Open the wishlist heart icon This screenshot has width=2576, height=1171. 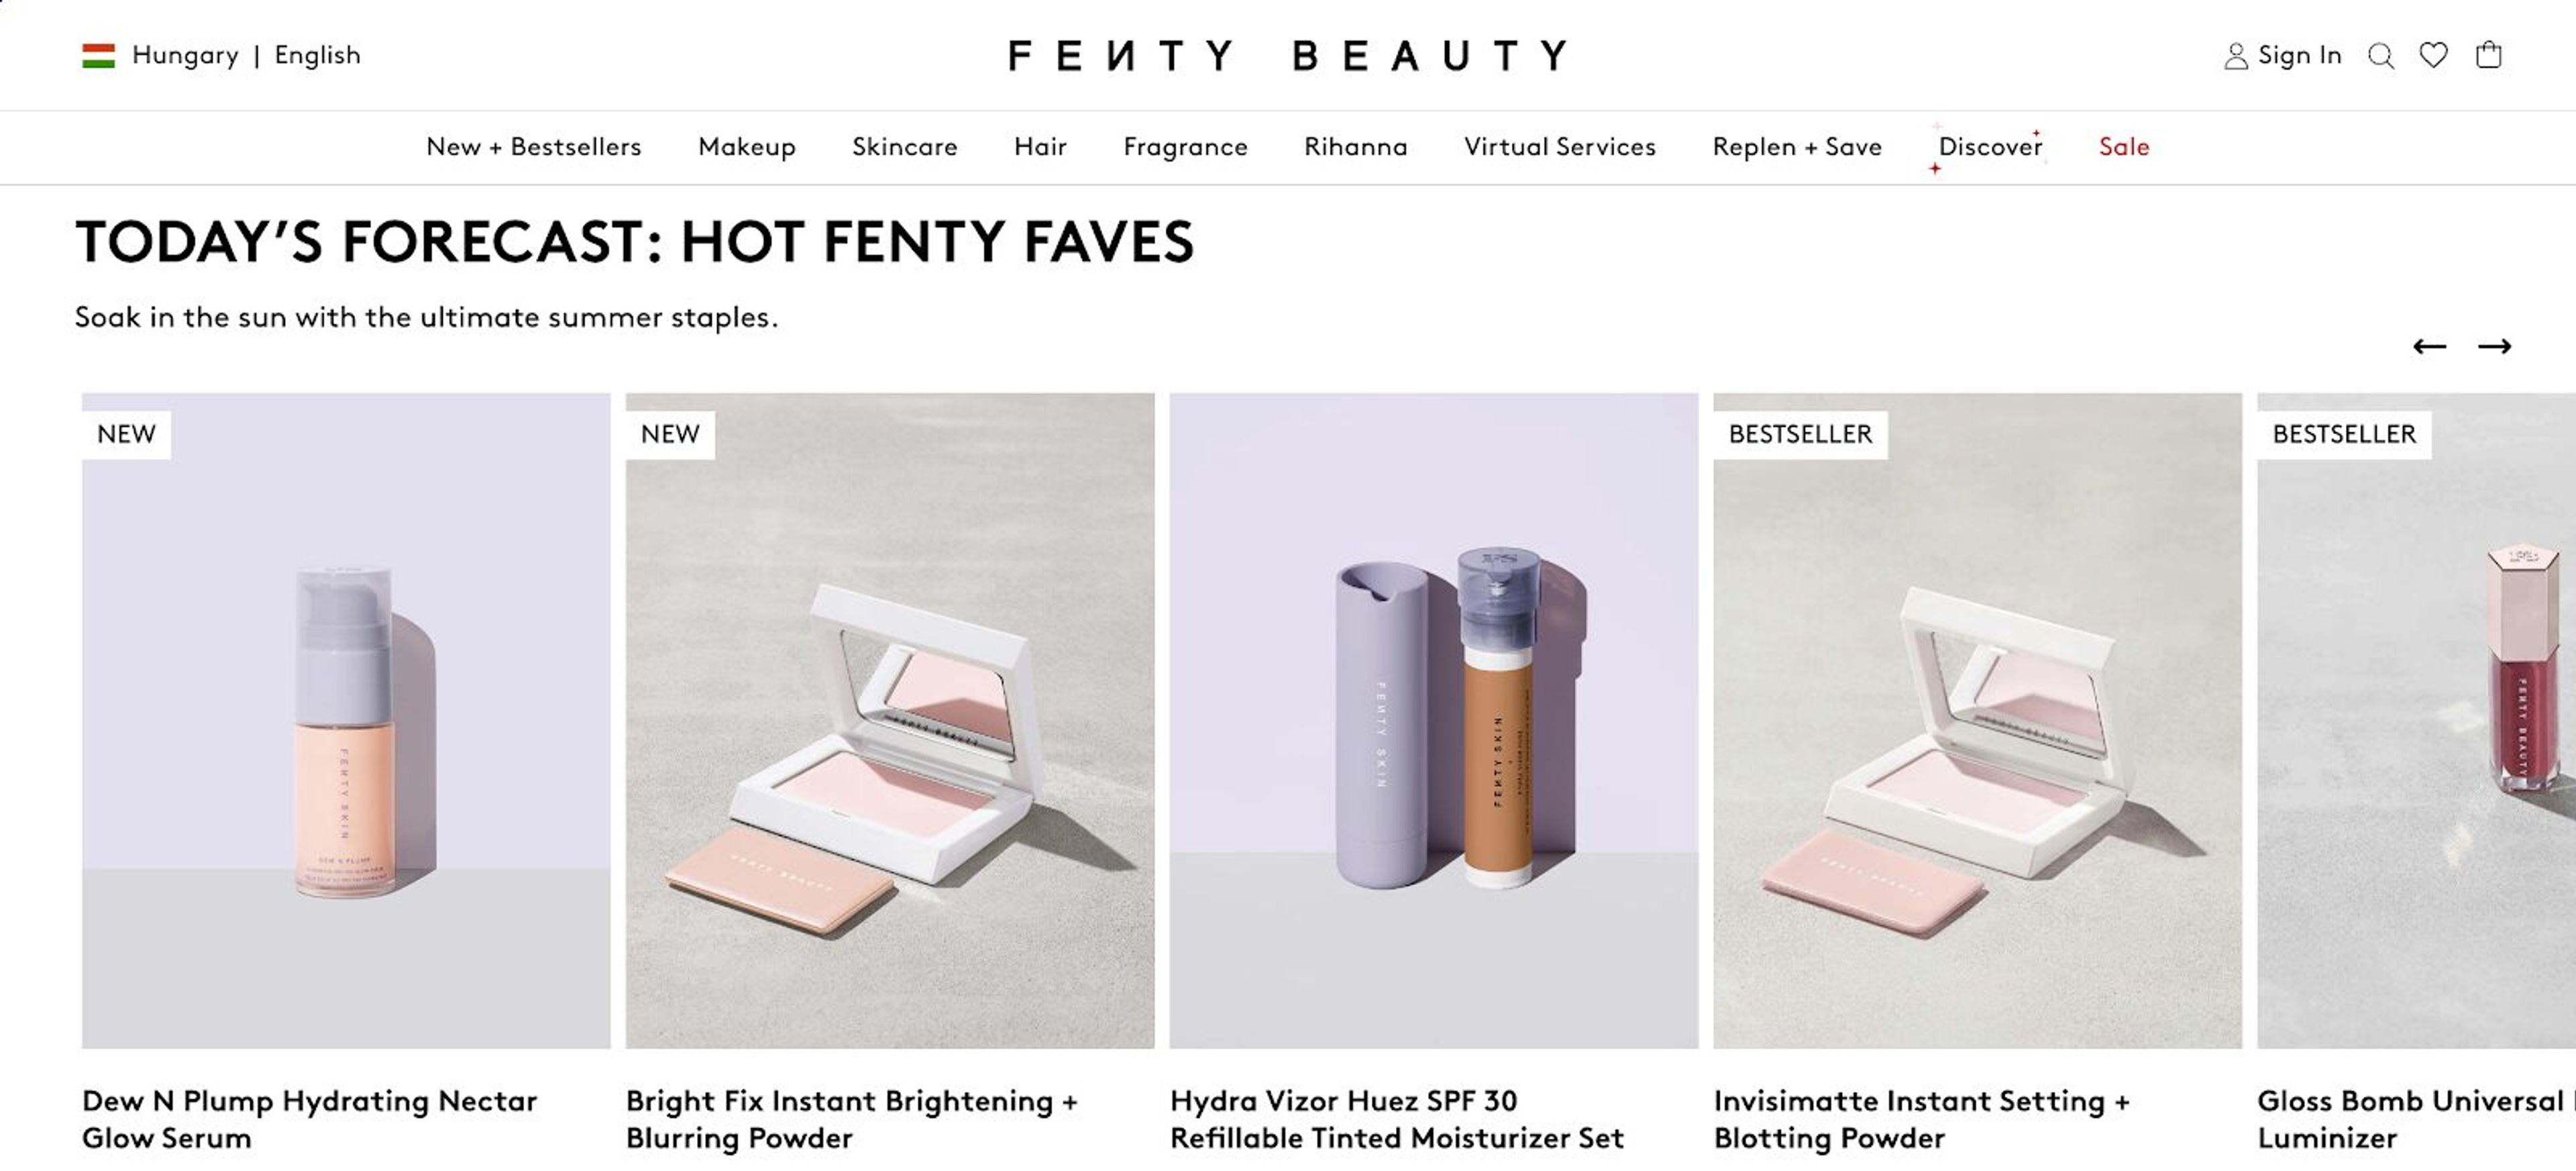(x=2434, y=56)
